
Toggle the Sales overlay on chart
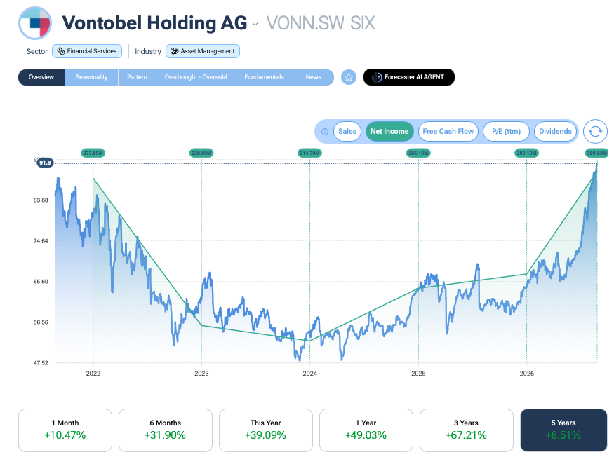[x=347, y=132]
